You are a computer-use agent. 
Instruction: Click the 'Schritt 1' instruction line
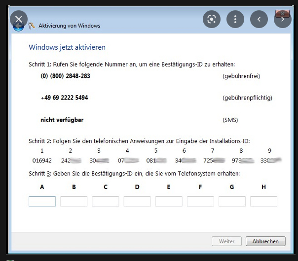[132, 65]
